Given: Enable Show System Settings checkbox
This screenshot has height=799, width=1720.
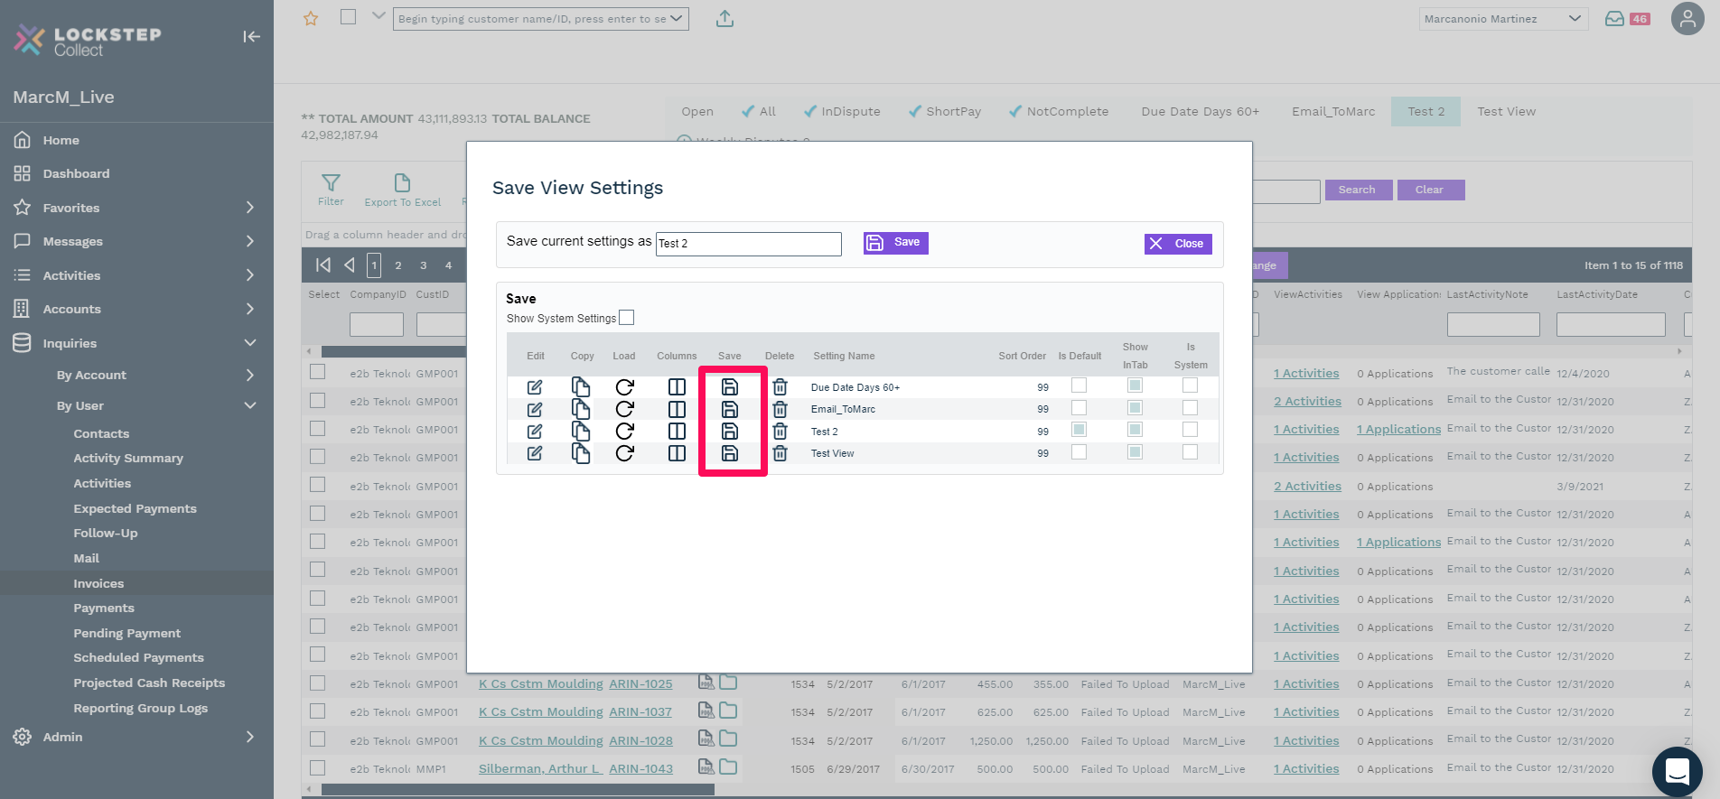Looking at the screenshot, I should click(x=627, y=318).
